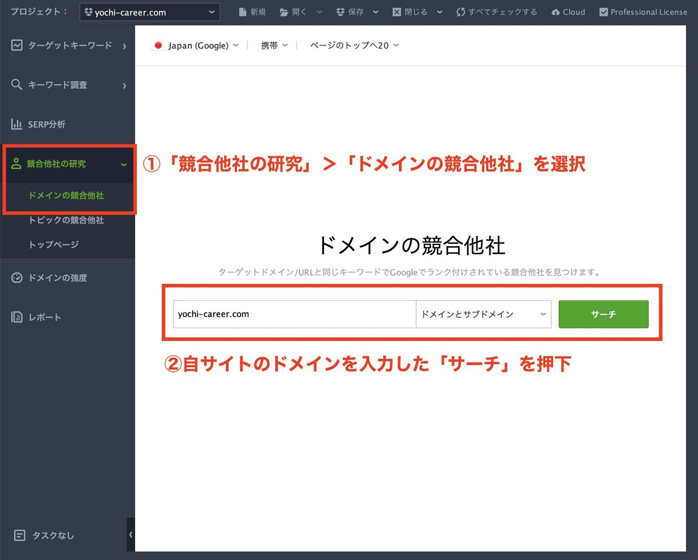Click the Target Keywords chart icon
This screenshot has width=698, height=560.
click(x=17, y=45)
